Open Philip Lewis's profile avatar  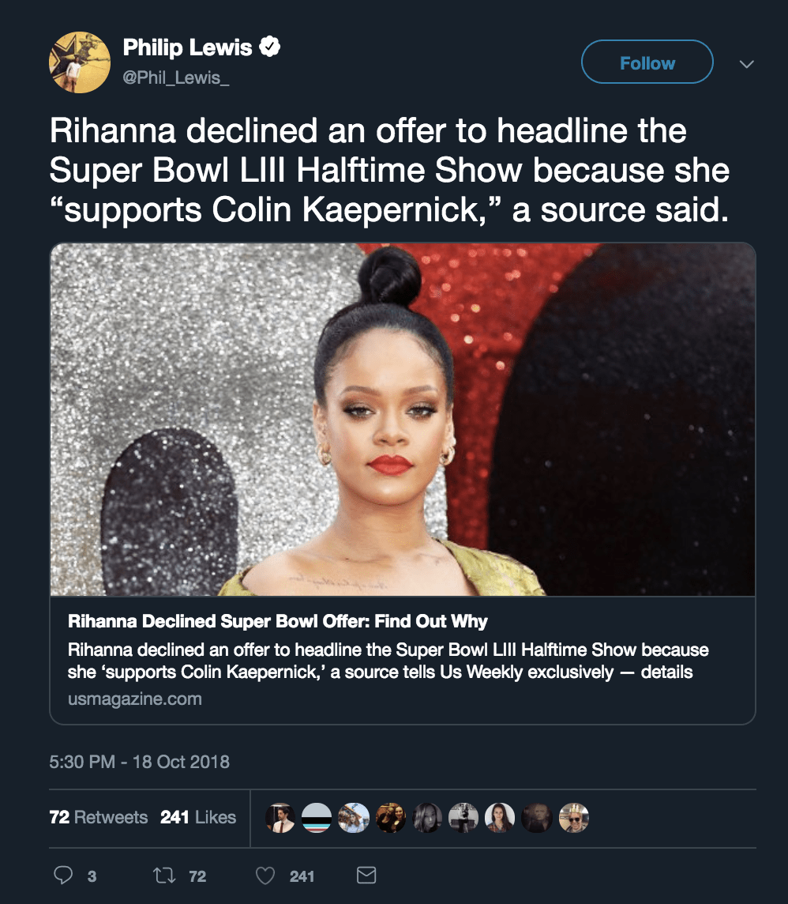click(80, 62)
